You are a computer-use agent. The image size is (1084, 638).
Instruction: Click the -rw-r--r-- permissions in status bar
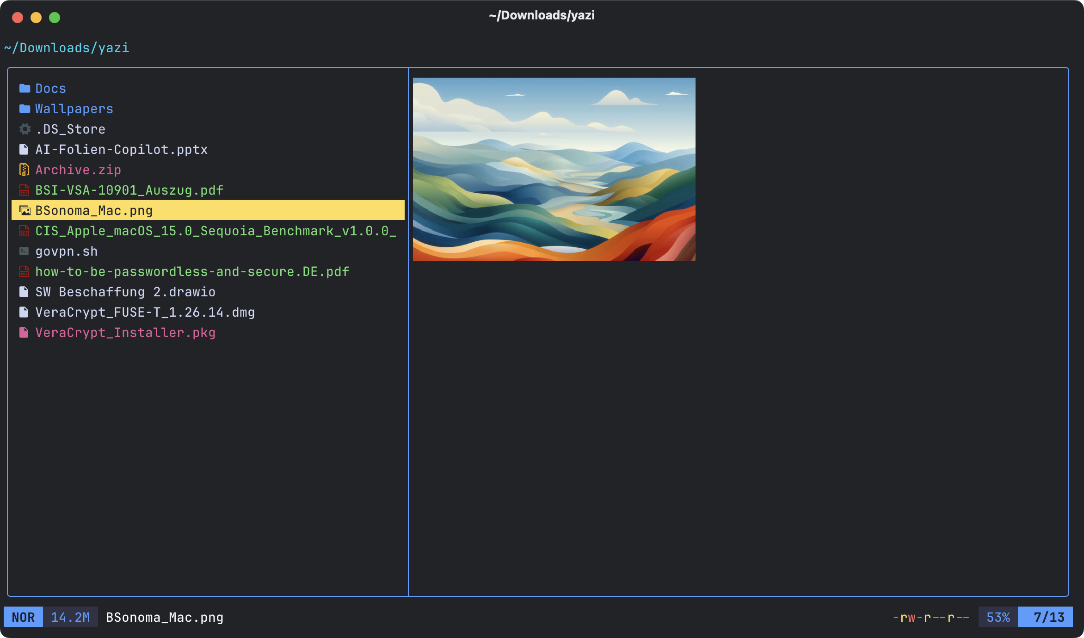(x=931, y=617)
